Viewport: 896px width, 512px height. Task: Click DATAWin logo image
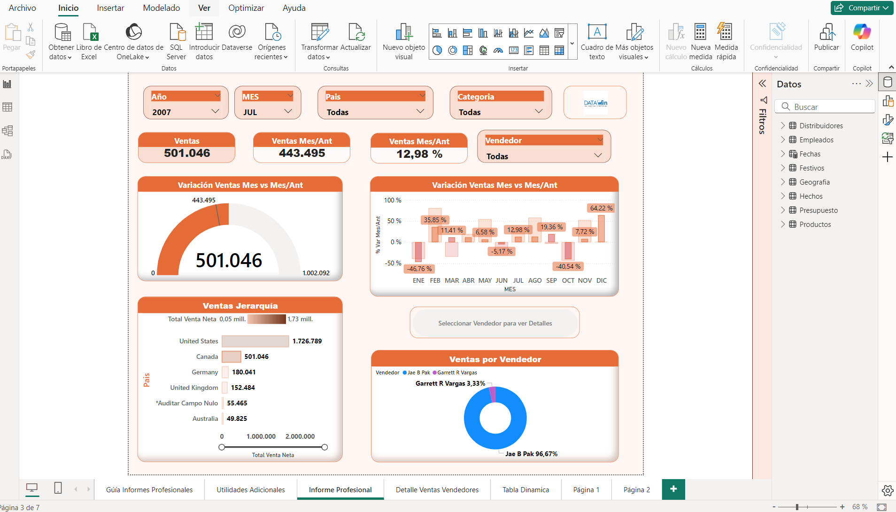click(595, 102)
